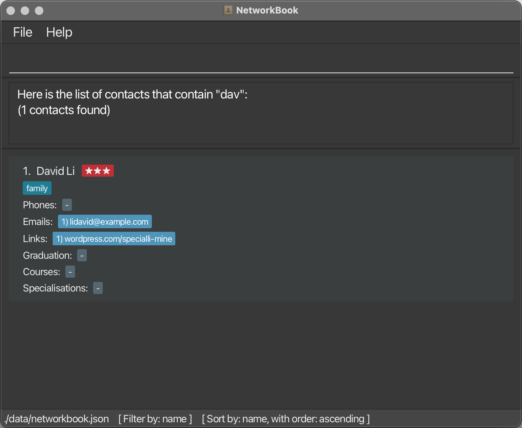
Task: Click the empty Graduation dash placeholder
Action: [x=82, y=256]
